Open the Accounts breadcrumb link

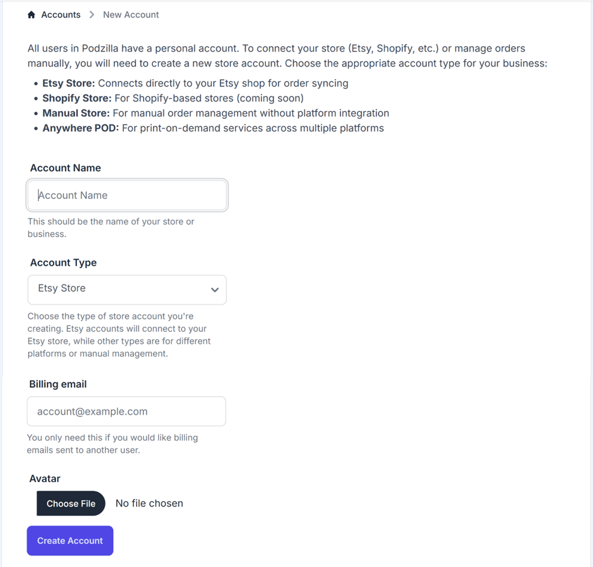pos(60,15)
